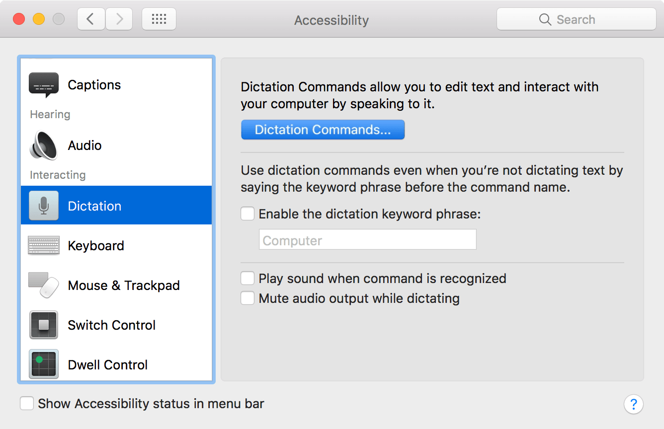Click the help question mark button
The height and width of the screenshot is (429, 664).
(634, 404)
